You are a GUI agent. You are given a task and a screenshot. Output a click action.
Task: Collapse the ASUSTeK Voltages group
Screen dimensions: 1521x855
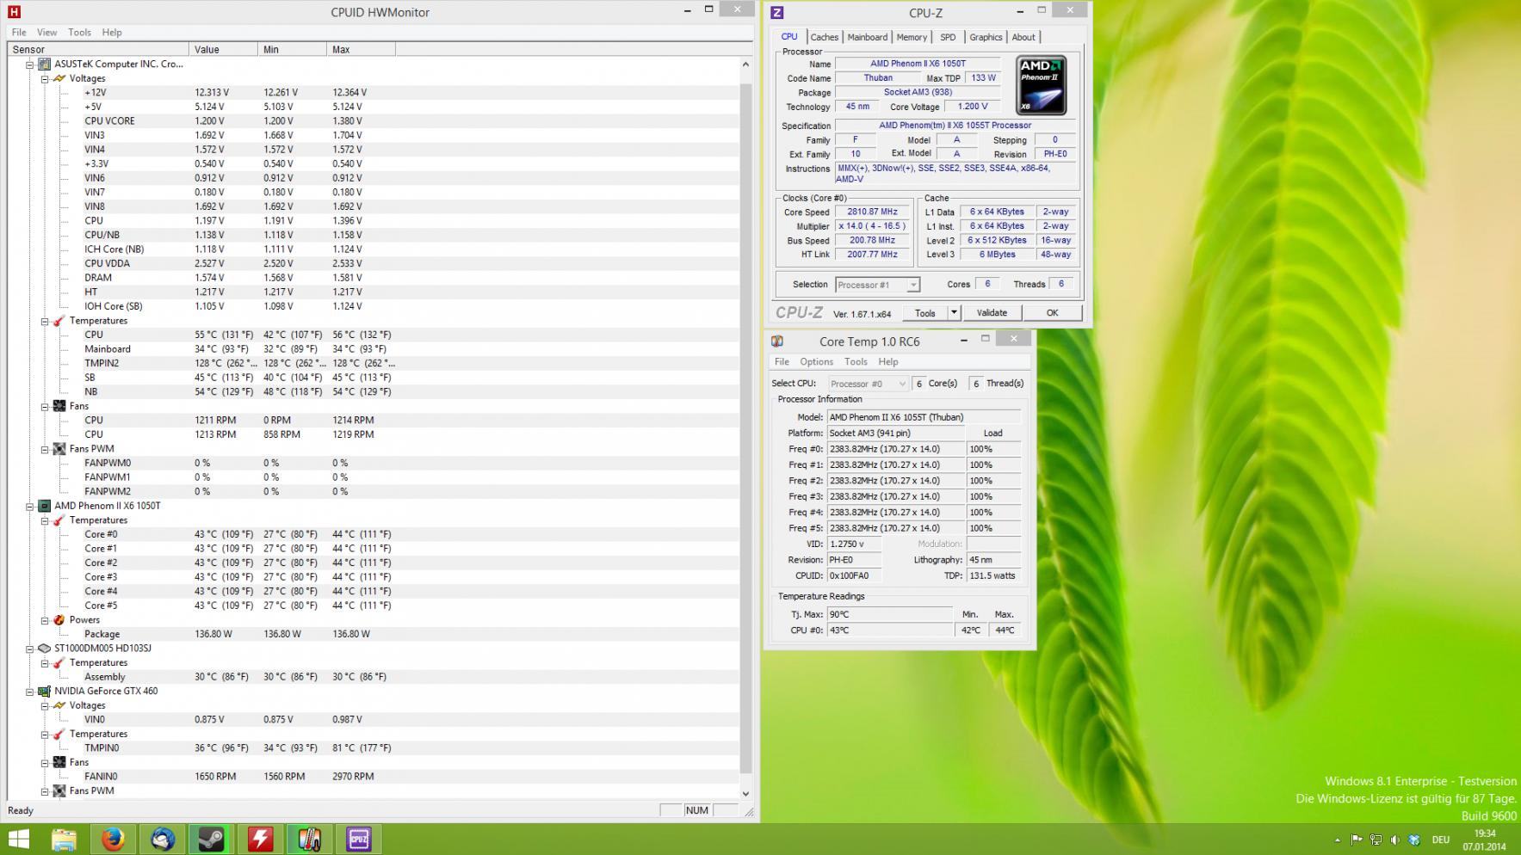point(45,78)
